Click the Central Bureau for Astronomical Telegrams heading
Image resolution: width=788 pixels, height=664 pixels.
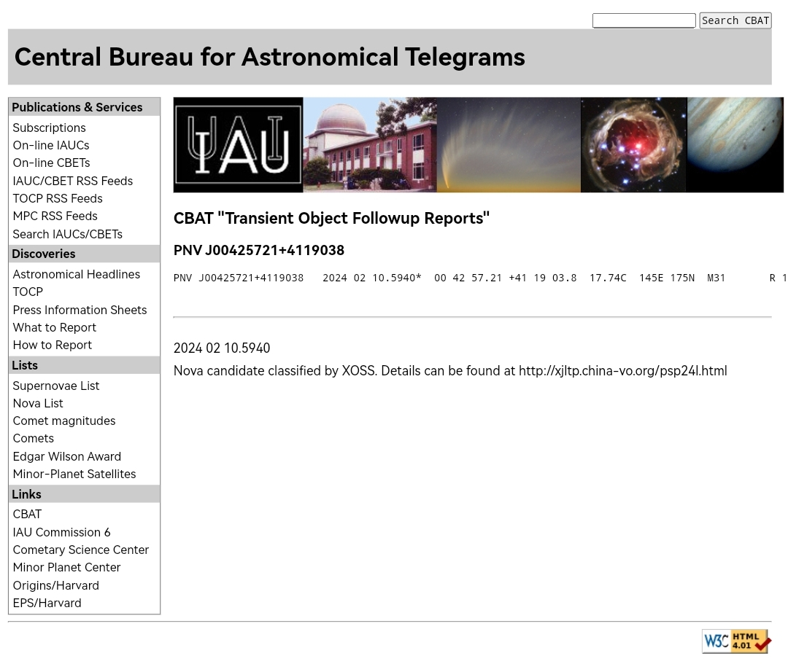point(270,57)
